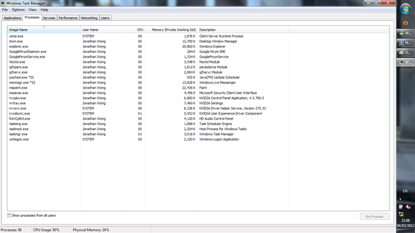Switch to the Applications tab

click(12, 18)
